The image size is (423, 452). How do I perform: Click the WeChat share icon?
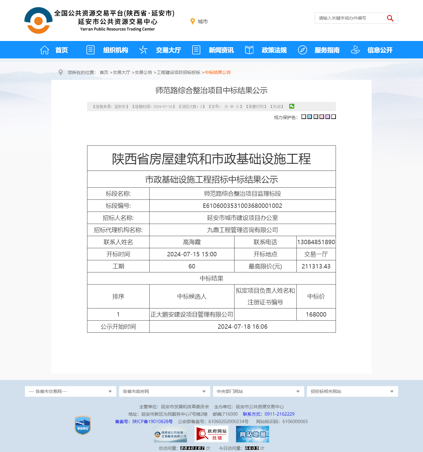click(x=291, y=106)
